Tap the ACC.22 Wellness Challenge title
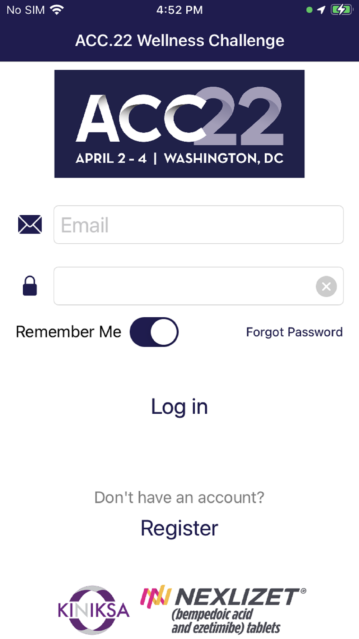The height and width of the screenshot is (639, 359). pos(179,40)
